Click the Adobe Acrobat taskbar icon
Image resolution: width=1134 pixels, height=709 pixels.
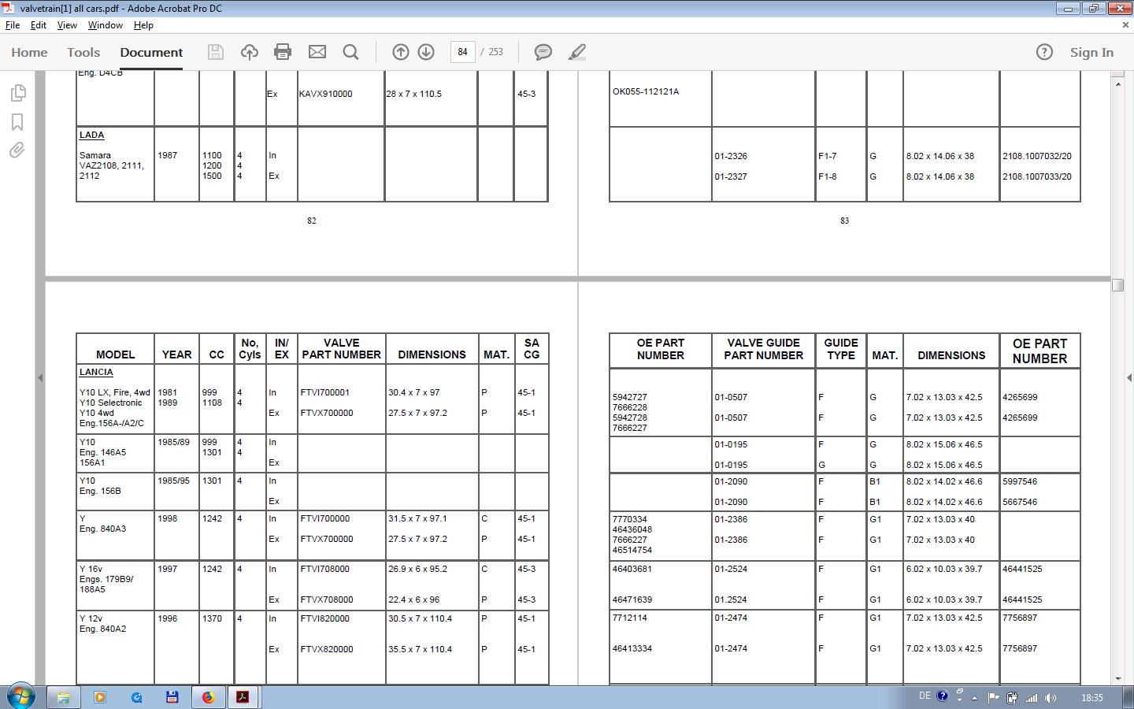tap(243, 697)
